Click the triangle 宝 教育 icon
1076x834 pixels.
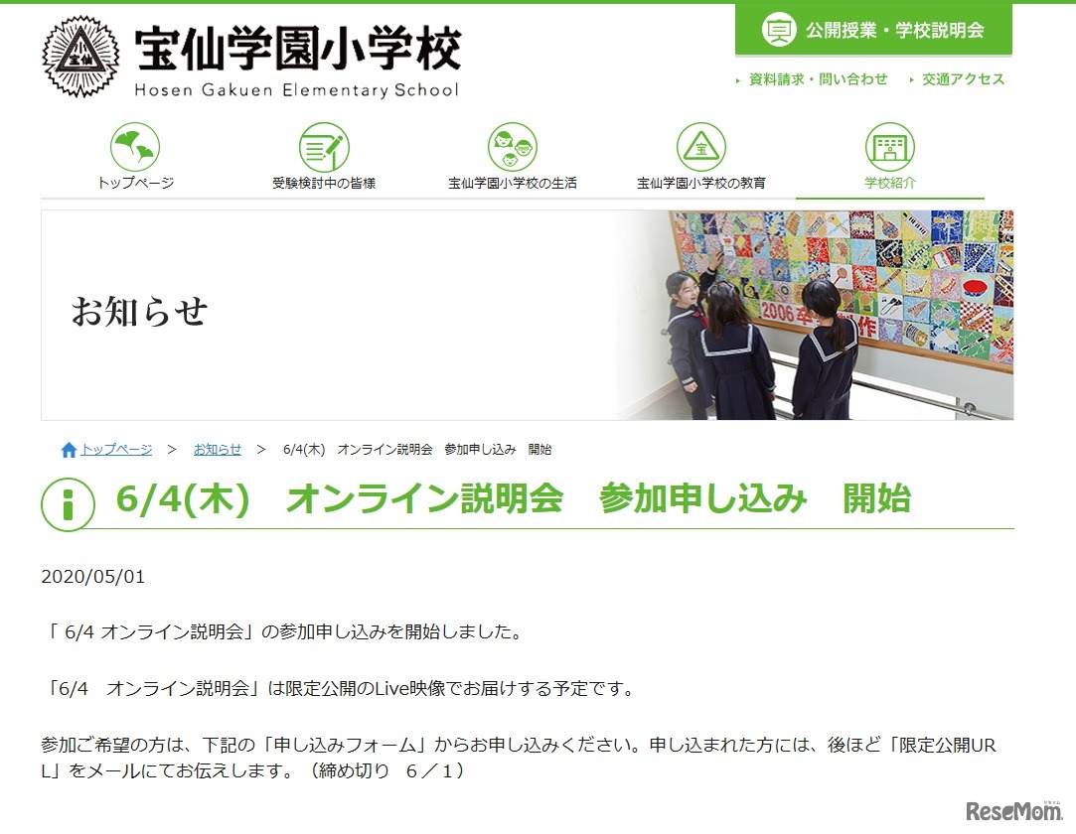[700, 147]
